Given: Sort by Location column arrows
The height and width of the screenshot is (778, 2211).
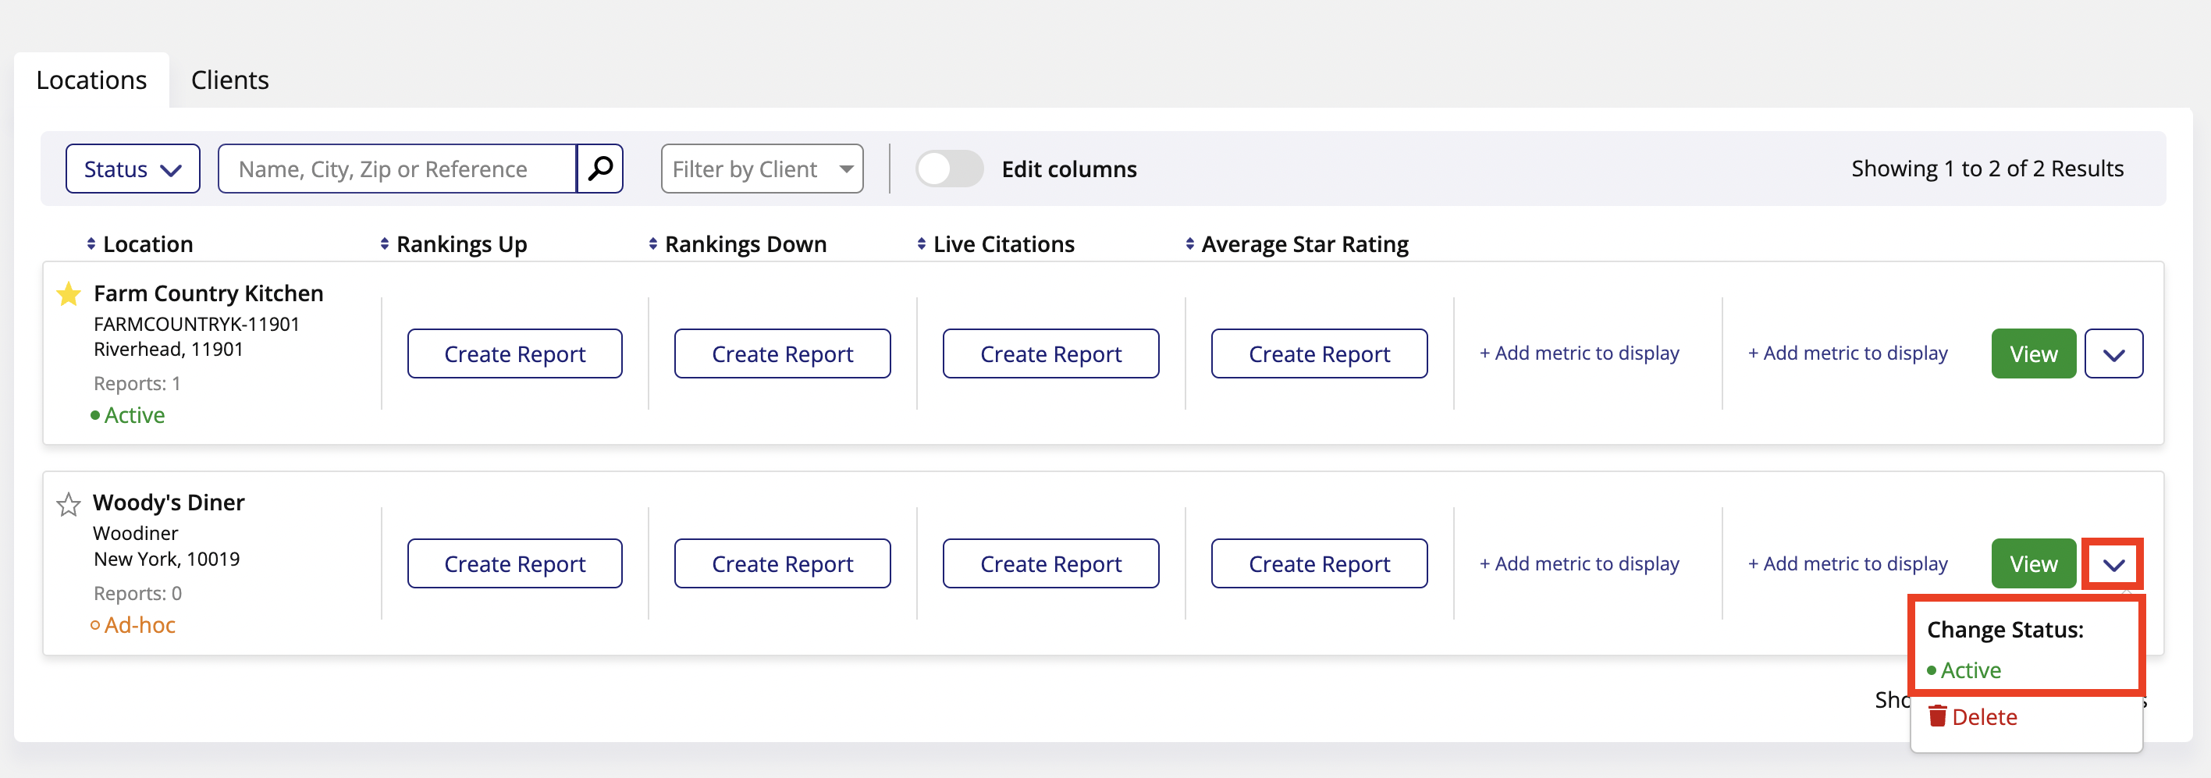Looking at the screenshot, I should (91, 244).
